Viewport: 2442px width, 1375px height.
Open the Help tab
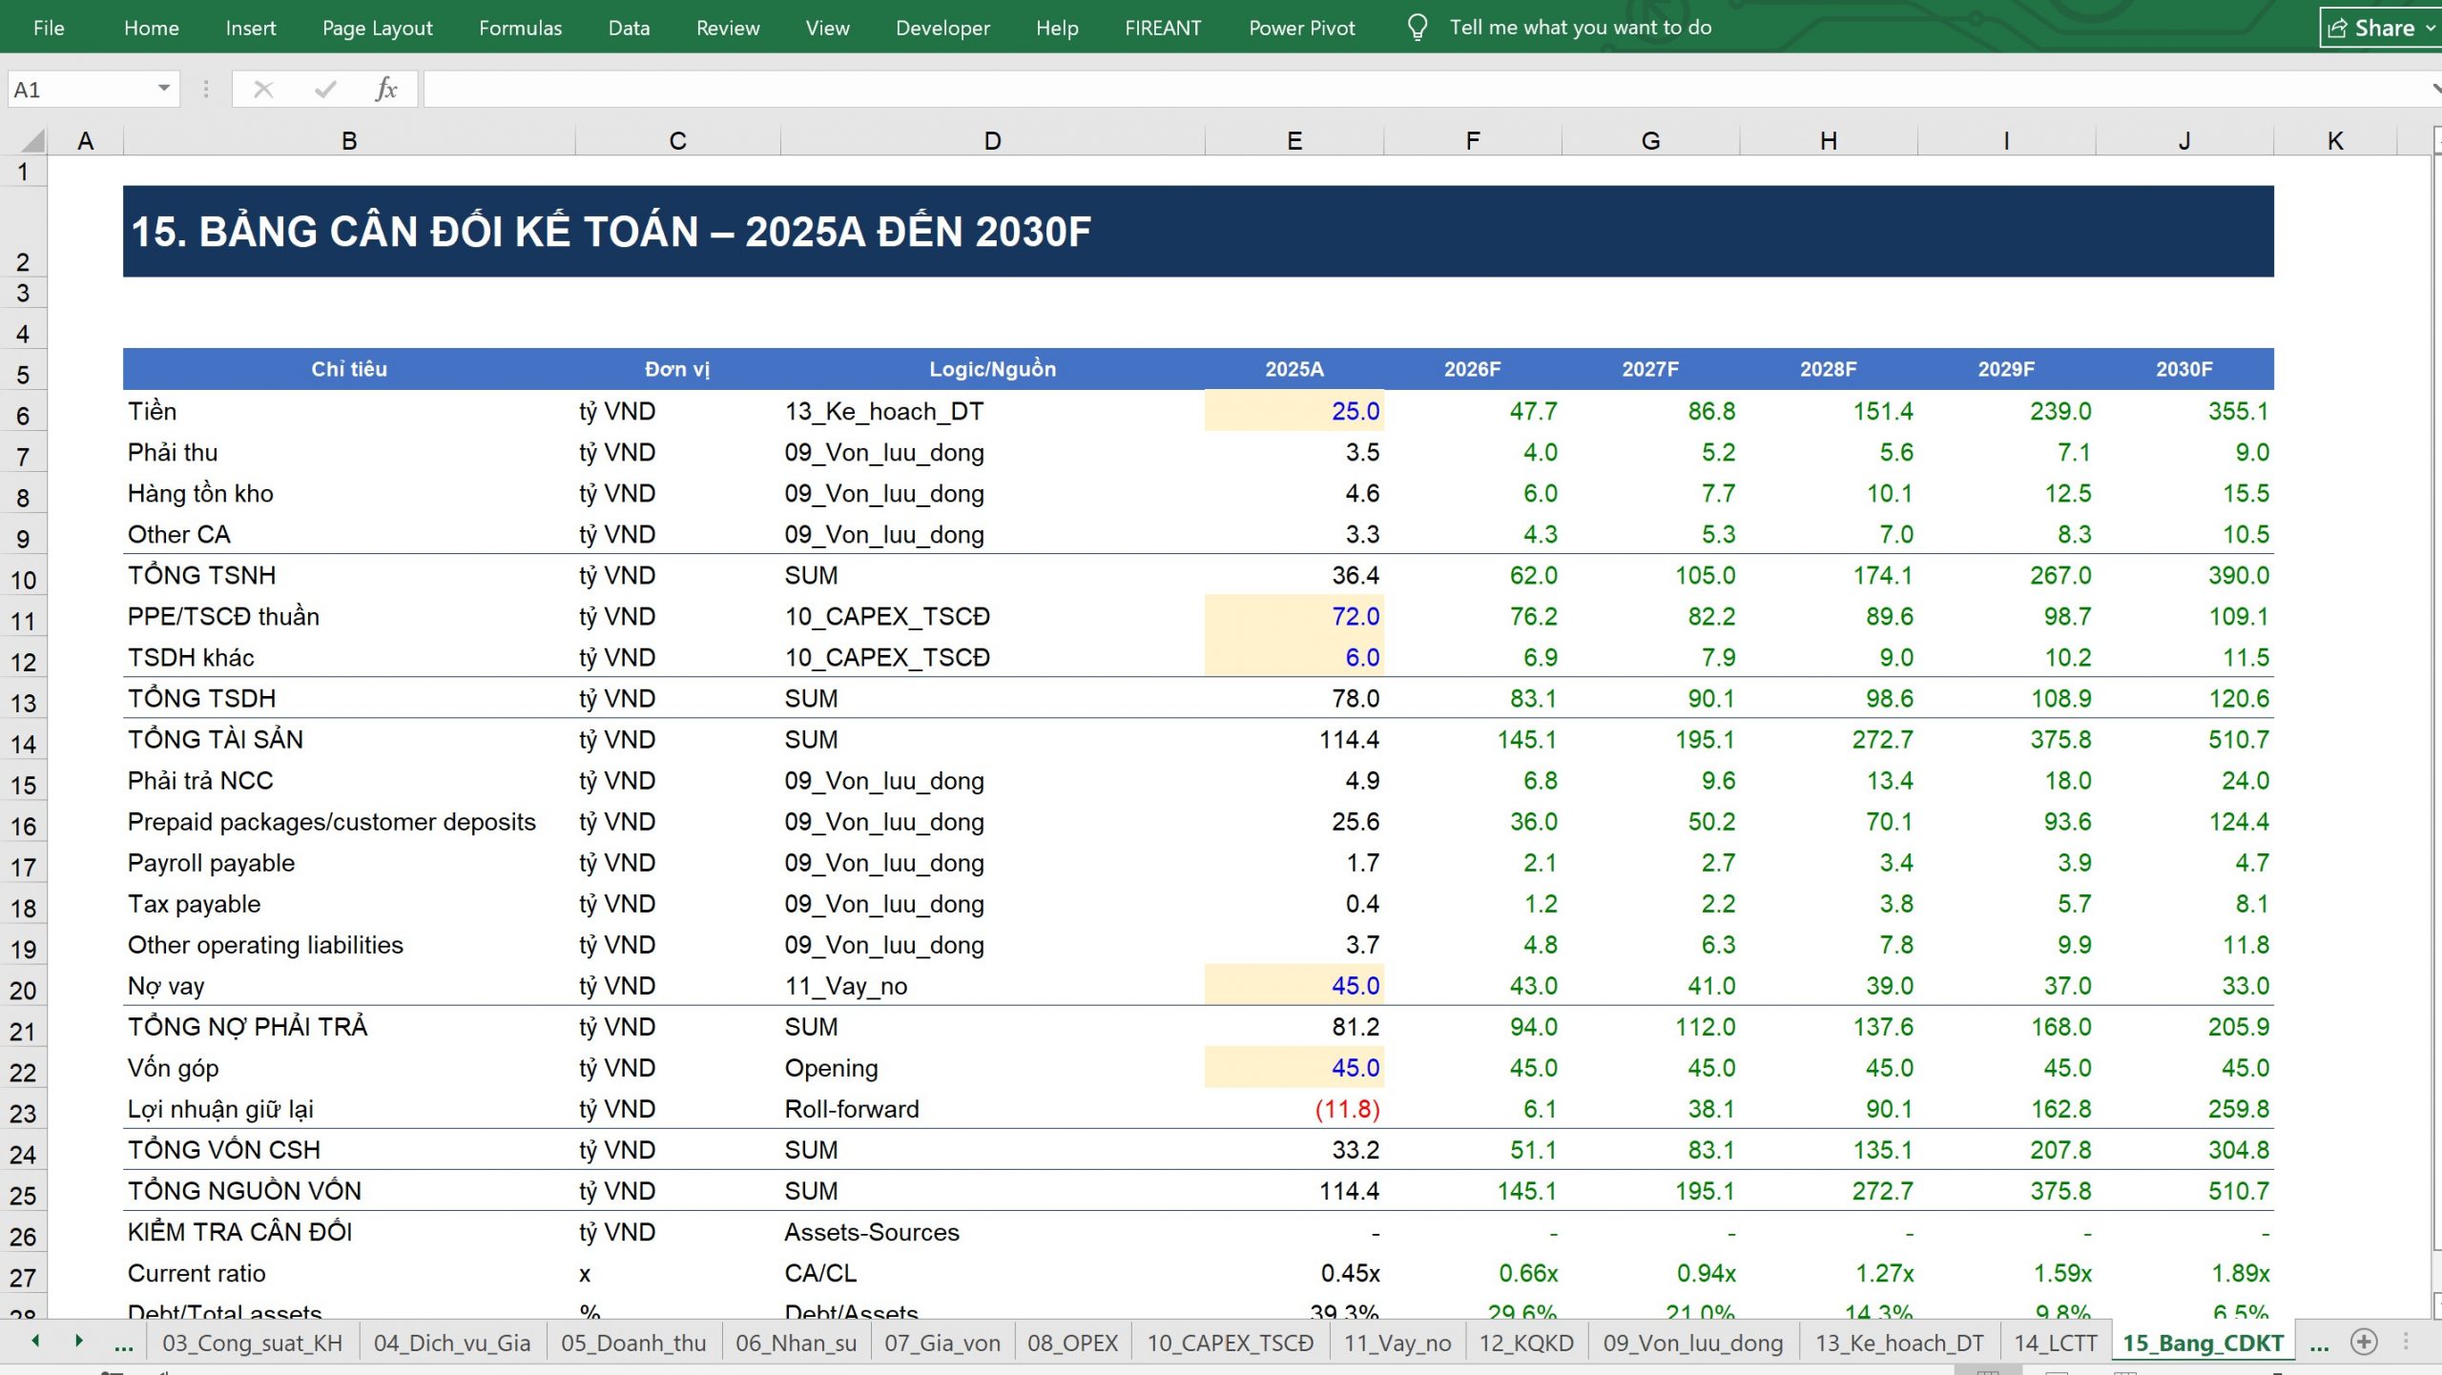[x=1057, y=28]
